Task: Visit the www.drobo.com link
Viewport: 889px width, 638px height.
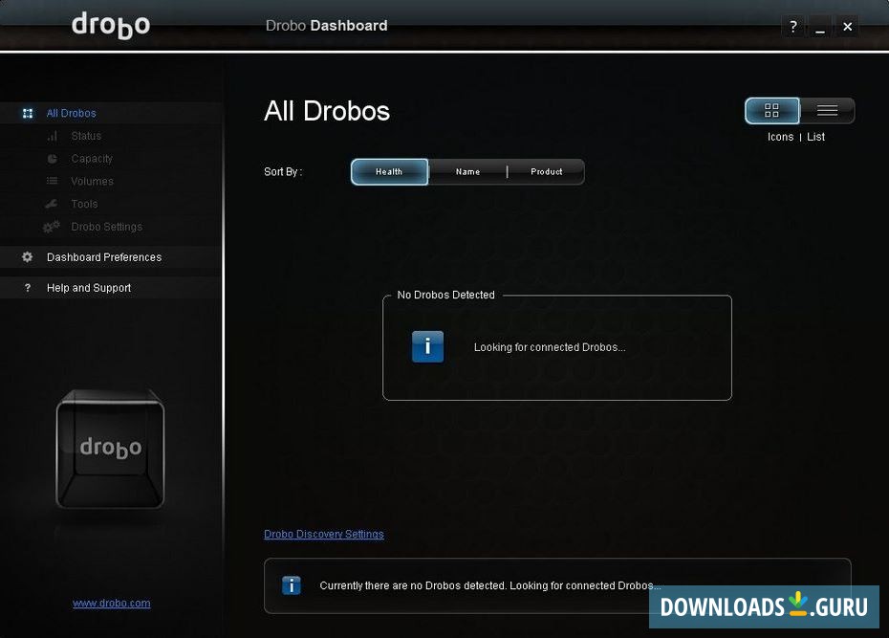Action: click(x=112, y=604)
